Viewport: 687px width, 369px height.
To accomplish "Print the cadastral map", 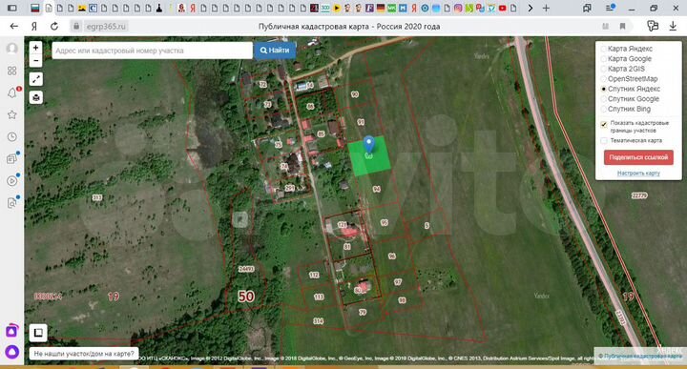I will (36, 97).
